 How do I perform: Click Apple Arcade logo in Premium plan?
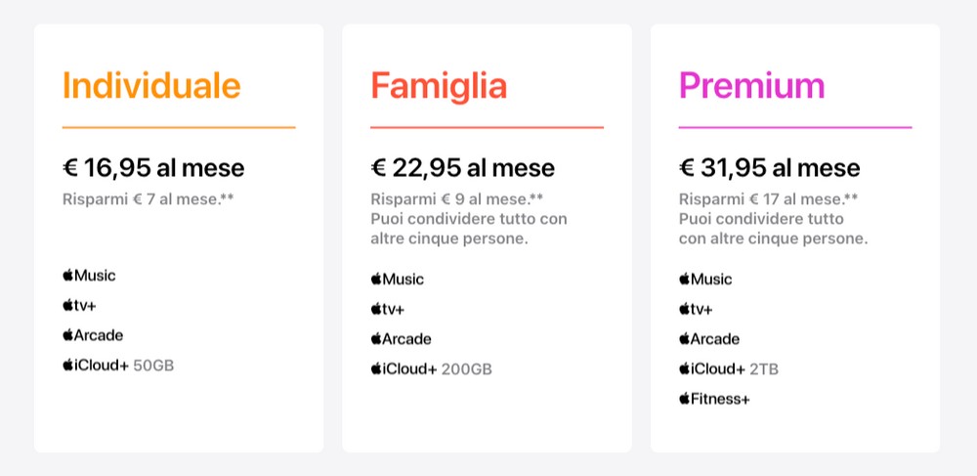coord(709,339)
